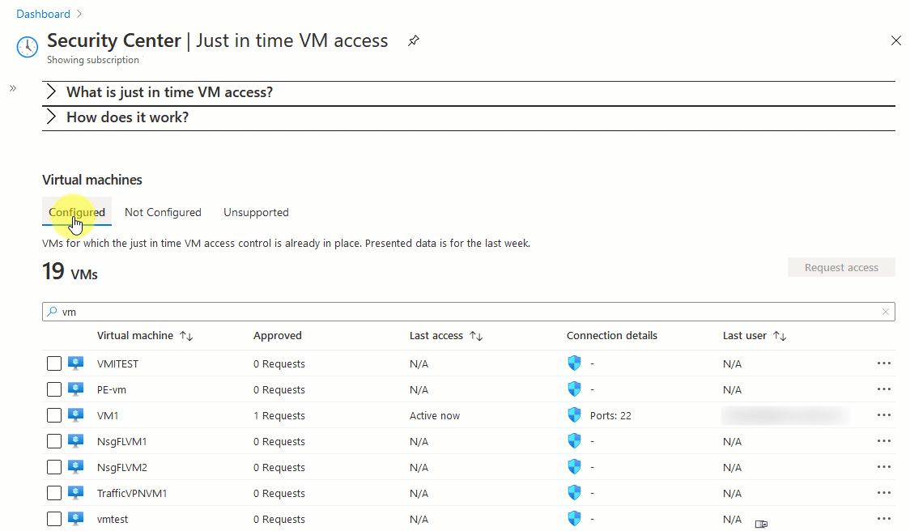The image size is (910, 531).
Task: Expand the 'How does it work?' section
Action: click(127, 117)
